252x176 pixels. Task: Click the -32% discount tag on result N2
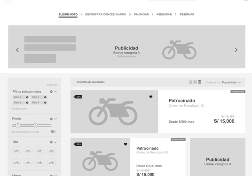(78, 144)
